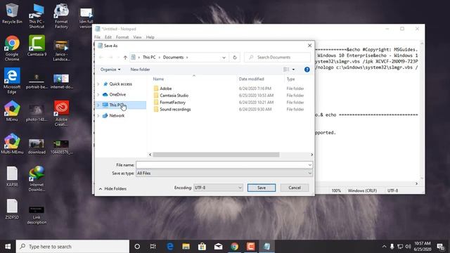Select the Camtasia Studio folder
The width and height of the screenshot is (450, 253).
[x=174, y=96]
